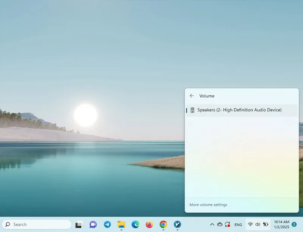Image resolution: width=303 pixels, height=232 pixels.
Task: Click the taskbar Search box
Action: [36, 224]
